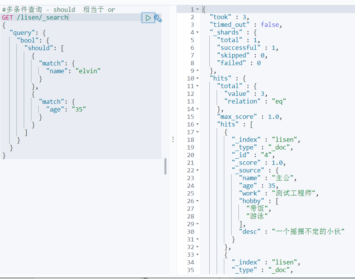Viewport: 355px width, 279px height.
Task: Collapse the first hit object at line 17
Action: pos(197,132)
